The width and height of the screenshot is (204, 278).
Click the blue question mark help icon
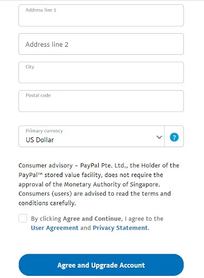pyautogui.click(x=174, y=137)
